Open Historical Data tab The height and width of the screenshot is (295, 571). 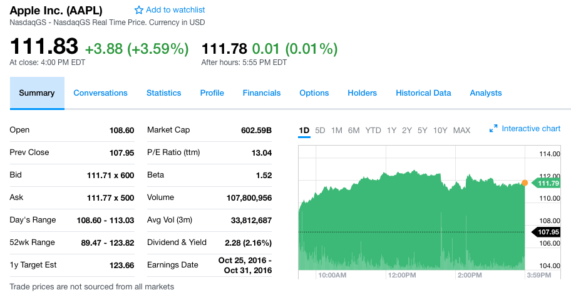[423, 93]
